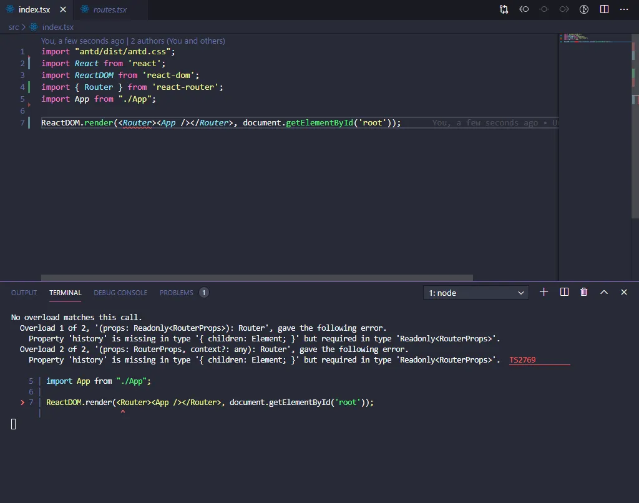Viewport: 639px width, 503px height.
Task: Switch to the routes.tsx tab
Action: [109, 10]
